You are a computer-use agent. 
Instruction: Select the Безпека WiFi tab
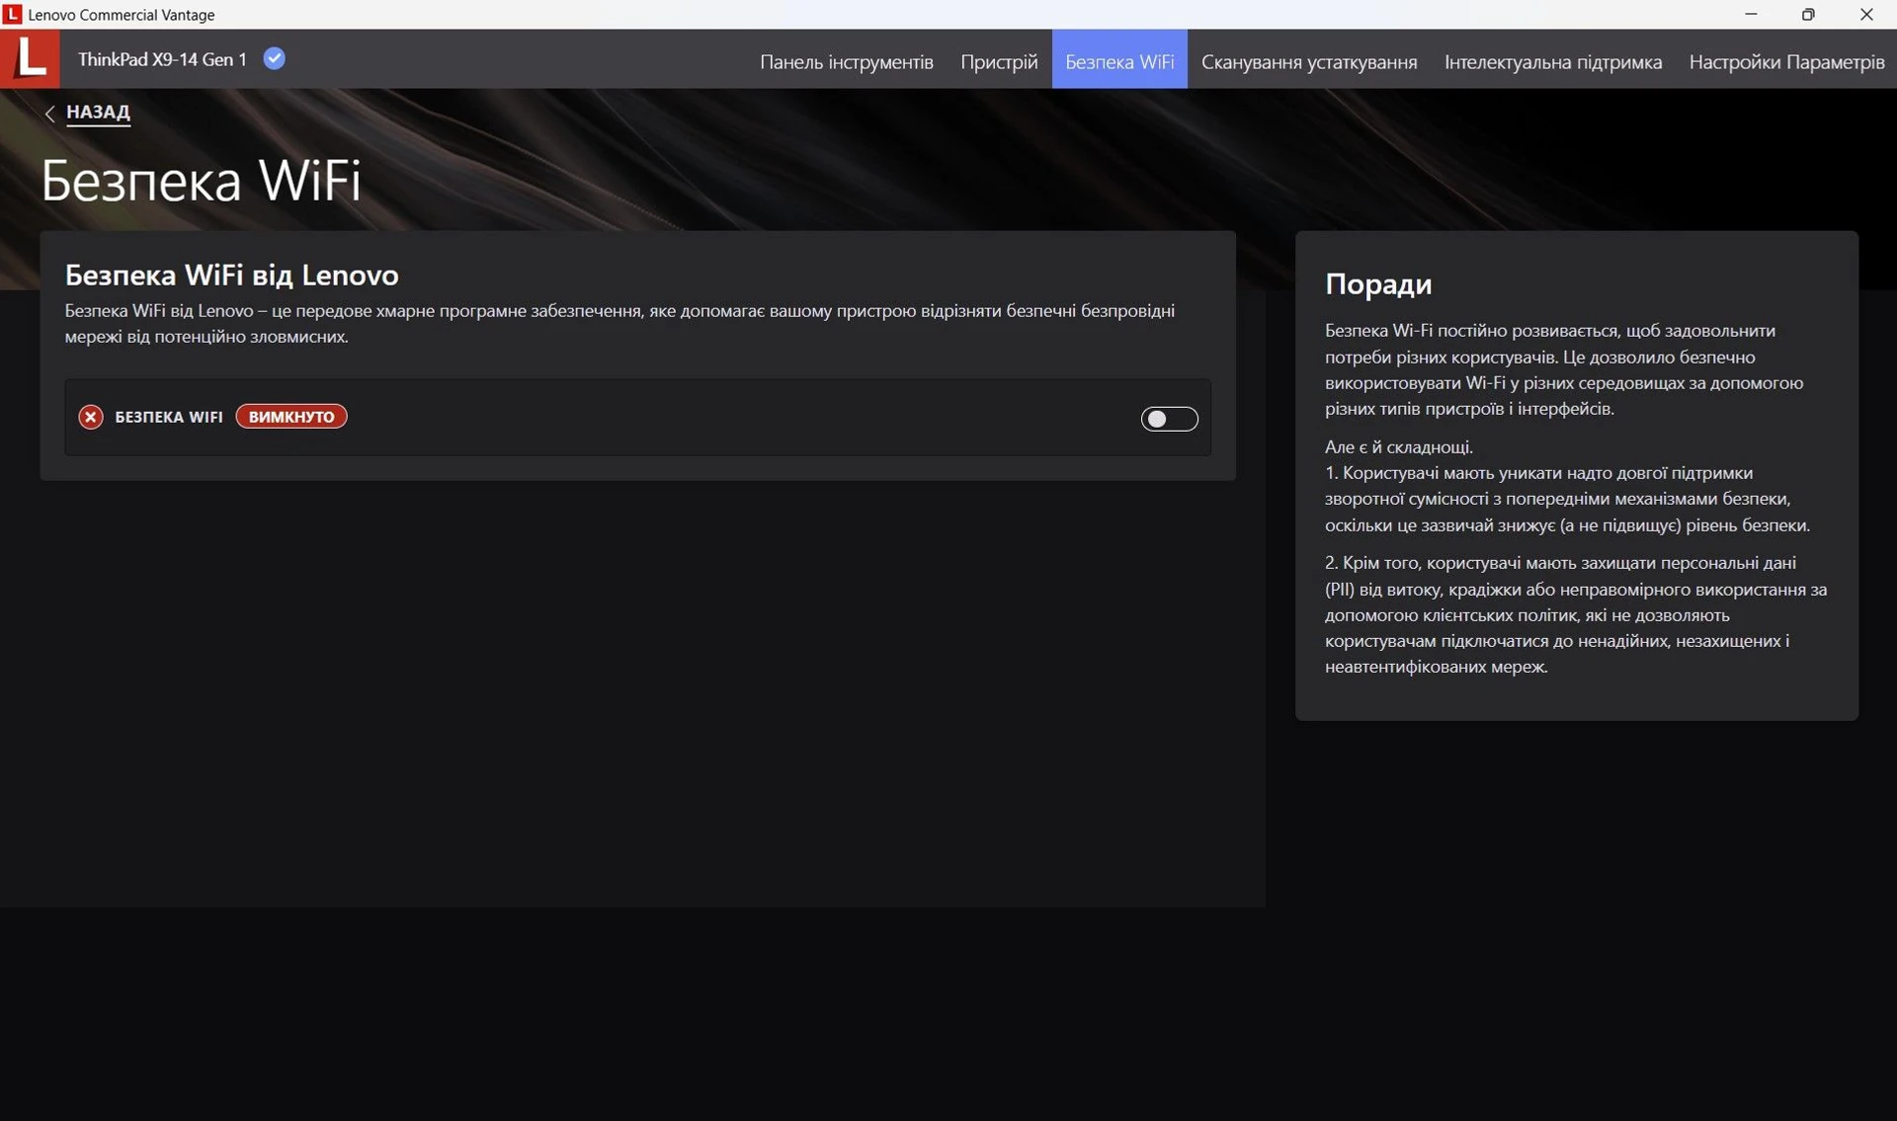[x=1119, y=61]
